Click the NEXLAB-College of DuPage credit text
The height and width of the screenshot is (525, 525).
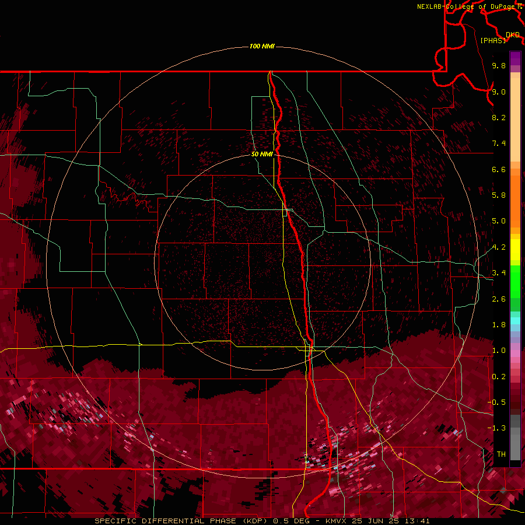click(x=466, y=6)
